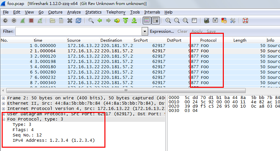Zoom in on packet text
This screenshot has width=280, height=151.
pos(168,21)
